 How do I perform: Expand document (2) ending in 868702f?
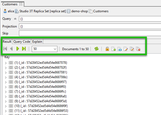6,68
